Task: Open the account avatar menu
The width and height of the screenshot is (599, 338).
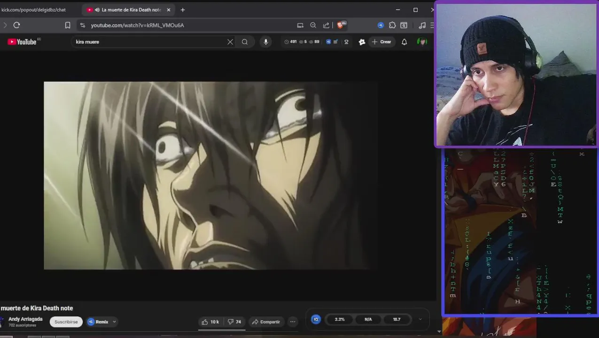Action: tap(422, 42)
